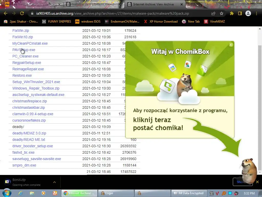Open the Restoro.exe link
This screenshot has width=262, height=197.
point(22,76)
